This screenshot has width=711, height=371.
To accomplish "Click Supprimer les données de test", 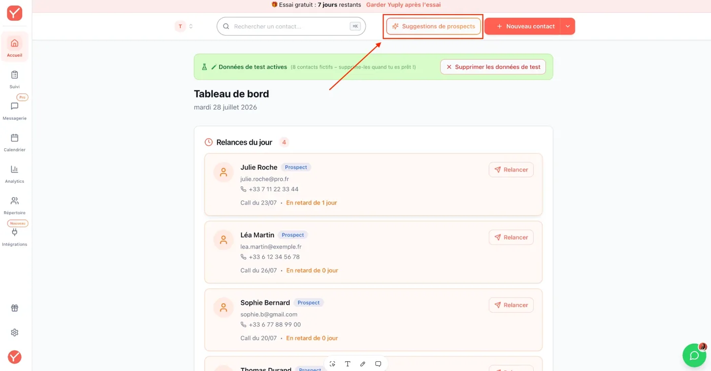I will tap(493, 67).
